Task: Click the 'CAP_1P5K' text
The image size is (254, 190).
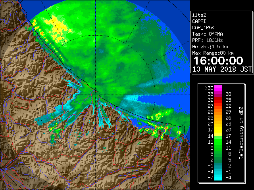Action: pyautogui.click(x=203, y=28)
